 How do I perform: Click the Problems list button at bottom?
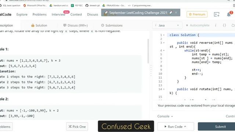point(6,126)
